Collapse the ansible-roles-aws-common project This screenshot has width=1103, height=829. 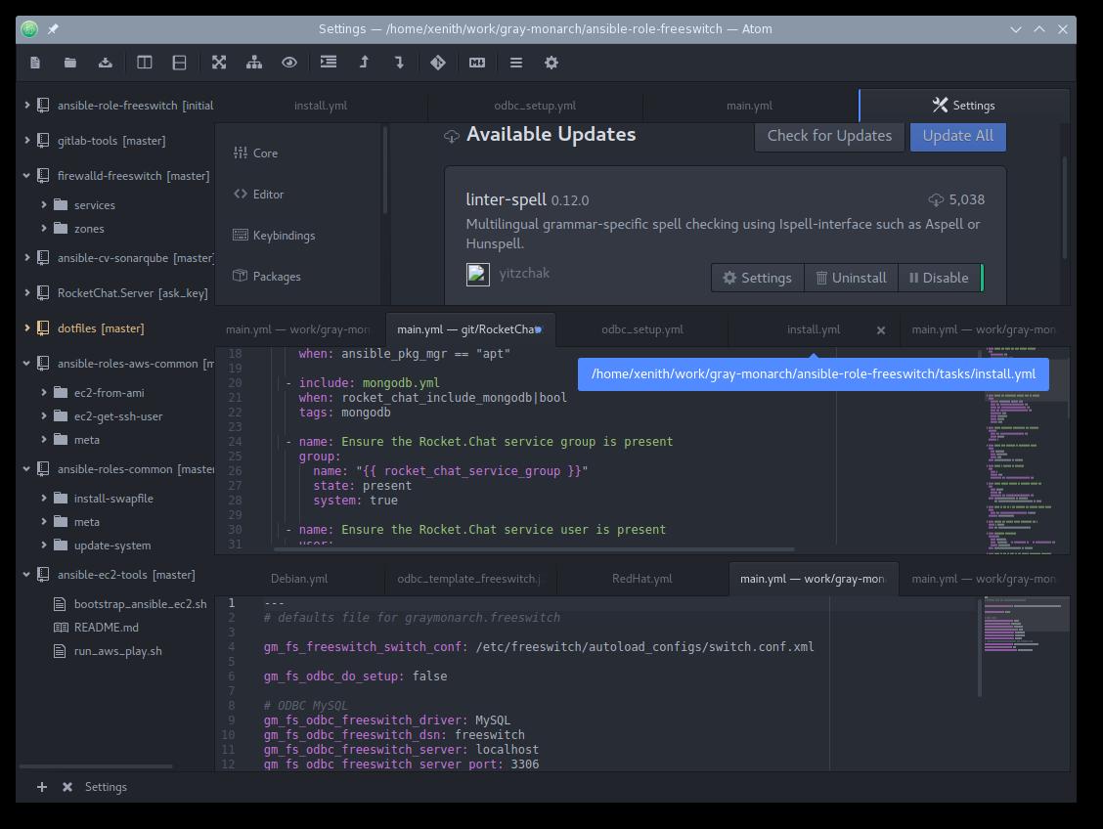(26, 363)
